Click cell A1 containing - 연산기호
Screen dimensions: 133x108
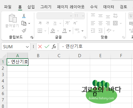click(x=18, y=62)
